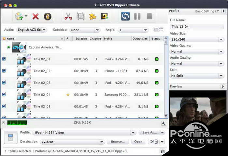Image resolution: width=228 pixels, height=156 pixels.
Task: Sort by the Output Size column header
Action: (140, 39)
